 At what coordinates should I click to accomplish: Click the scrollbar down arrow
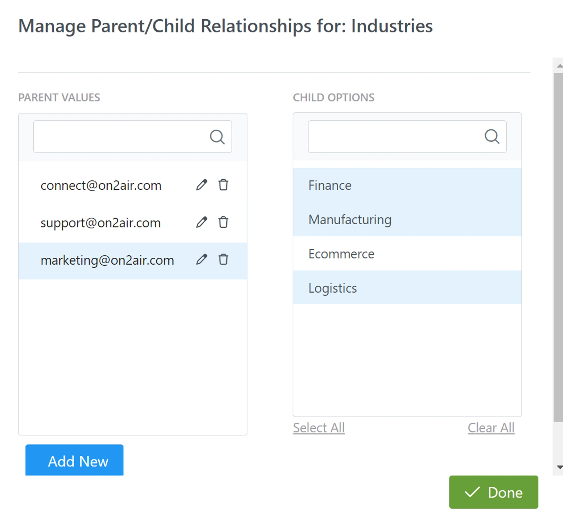click(559, 467)
